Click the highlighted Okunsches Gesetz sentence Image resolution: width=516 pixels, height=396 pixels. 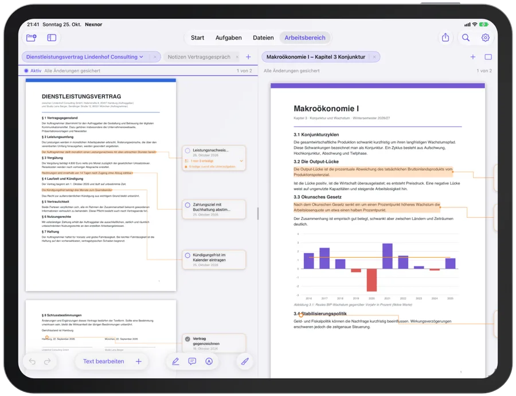tap(366, 207)
